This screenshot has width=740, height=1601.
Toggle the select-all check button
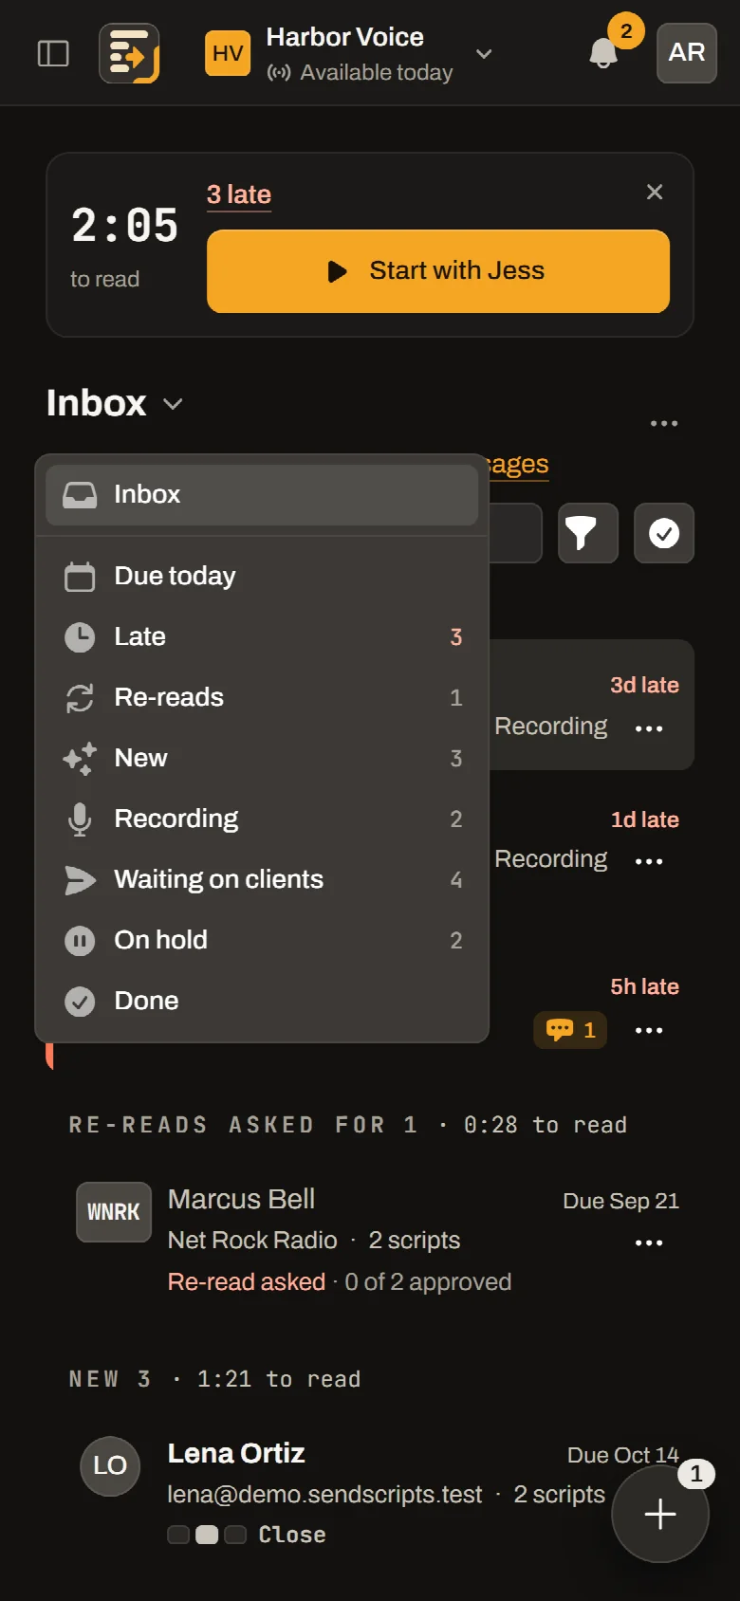664,533
